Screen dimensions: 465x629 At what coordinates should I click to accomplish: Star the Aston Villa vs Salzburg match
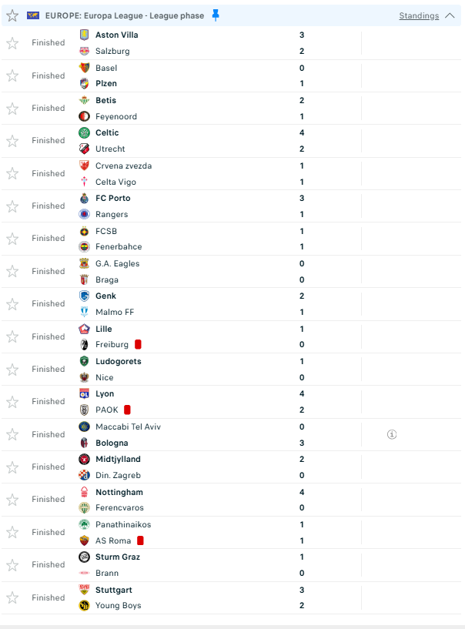coord(12,43)
